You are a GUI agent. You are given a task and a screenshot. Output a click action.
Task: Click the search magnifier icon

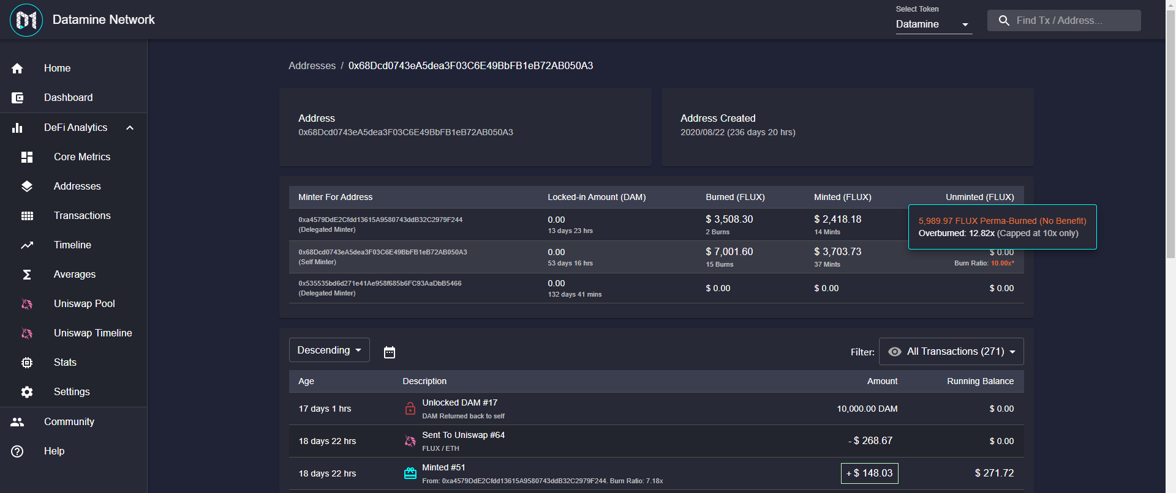tap(1004, 21)
